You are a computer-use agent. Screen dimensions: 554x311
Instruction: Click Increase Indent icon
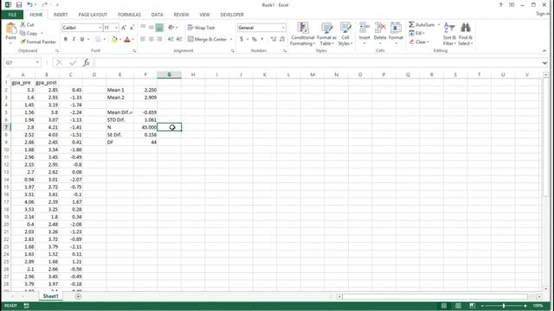click(x=179, y=39)
